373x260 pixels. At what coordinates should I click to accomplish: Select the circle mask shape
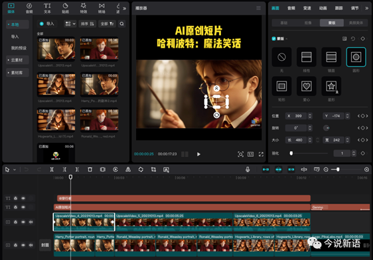[x=356, y=57]
